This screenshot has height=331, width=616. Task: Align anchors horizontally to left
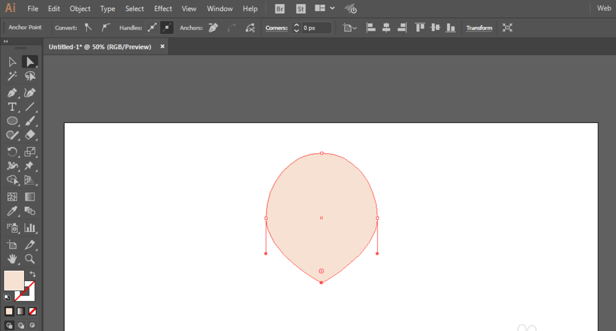(x=370, y=28)
